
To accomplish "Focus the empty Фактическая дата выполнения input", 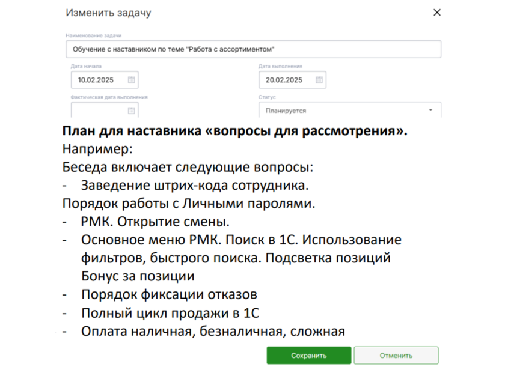I will pyautogui.click(x=97, y=111).
